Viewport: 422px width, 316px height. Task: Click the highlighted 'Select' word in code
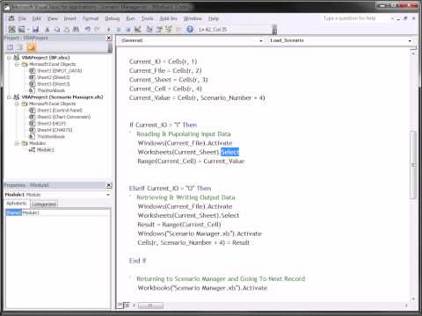(229, 152)
